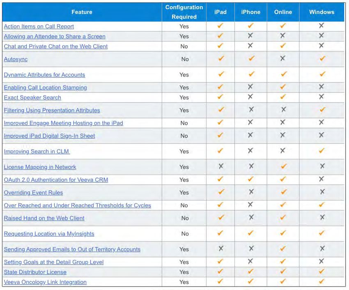This screenshot has width=349, height=290.
Task: Select the Autosync feature link
Action: [x=16, y=59]
